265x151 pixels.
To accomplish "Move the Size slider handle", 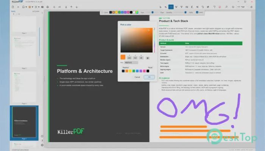I will point(153,12).
